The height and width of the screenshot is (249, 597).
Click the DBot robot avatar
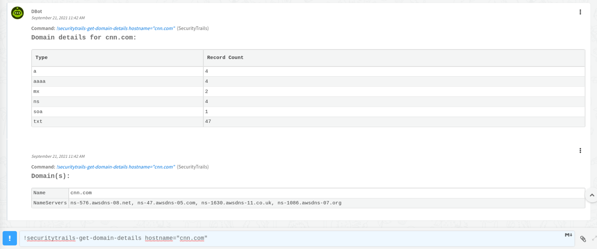tap(17, 13)
